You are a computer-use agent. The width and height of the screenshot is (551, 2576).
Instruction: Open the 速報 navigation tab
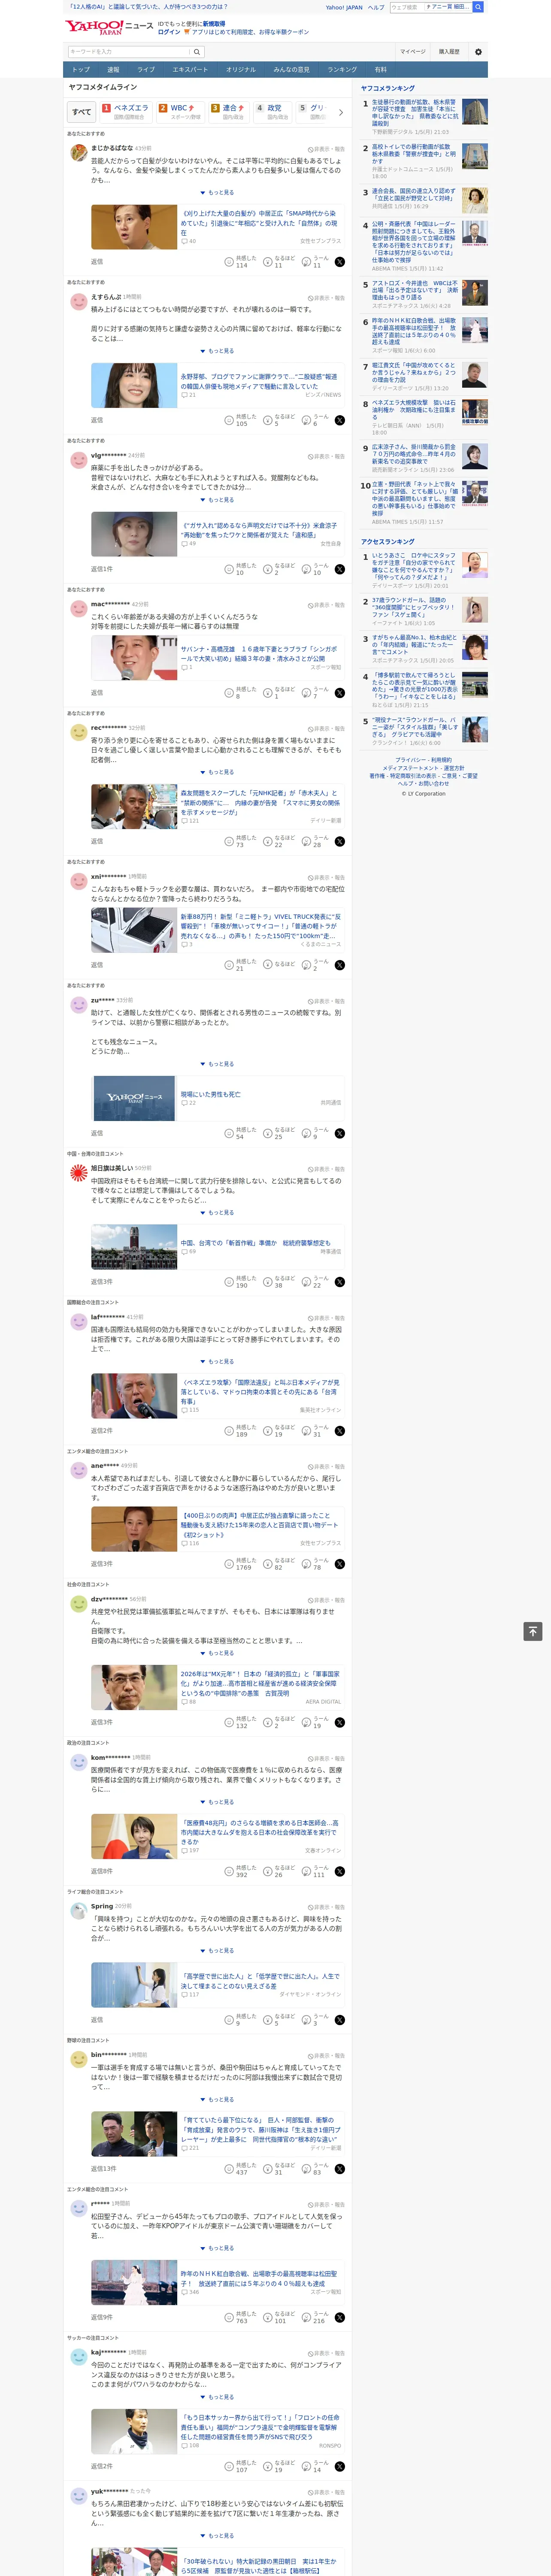coord(113,70)
